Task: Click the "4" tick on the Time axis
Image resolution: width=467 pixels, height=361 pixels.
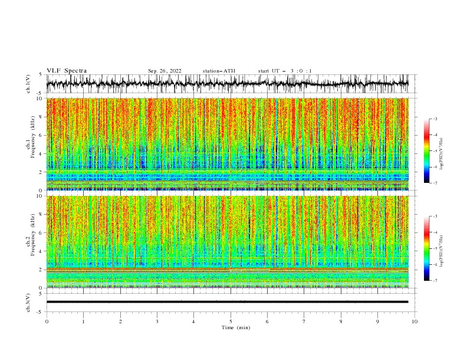Action: coord(193,321)
